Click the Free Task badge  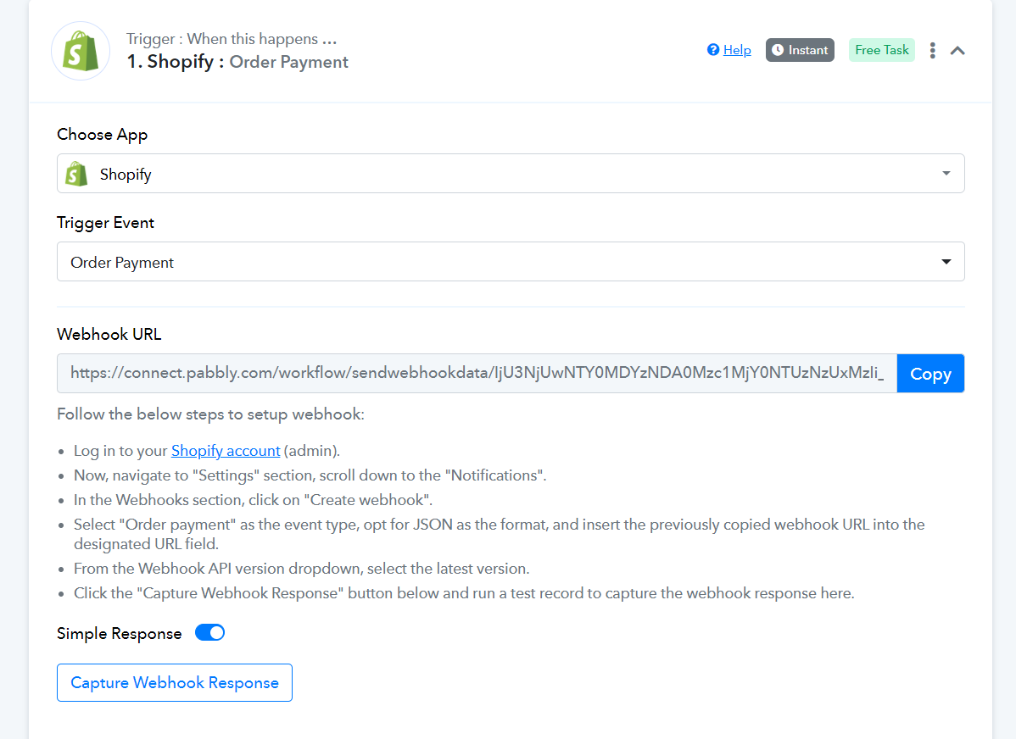pos(881,50)
